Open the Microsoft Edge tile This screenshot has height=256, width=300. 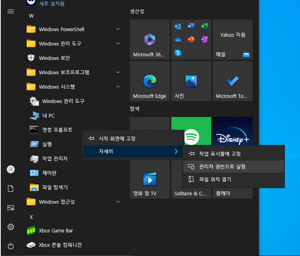[150, 81]
